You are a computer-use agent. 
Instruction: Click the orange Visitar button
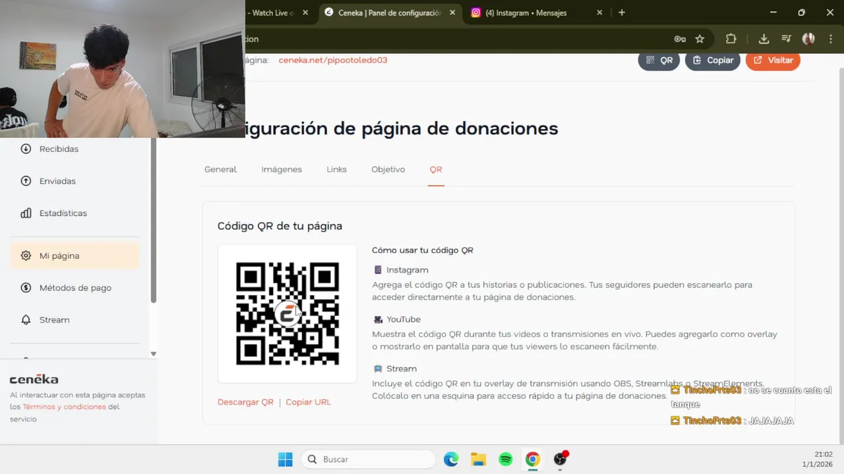coord(773,60)
